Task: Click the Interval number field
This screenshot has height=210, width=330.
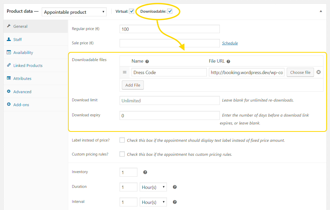Action: click(x=128, y=202)
